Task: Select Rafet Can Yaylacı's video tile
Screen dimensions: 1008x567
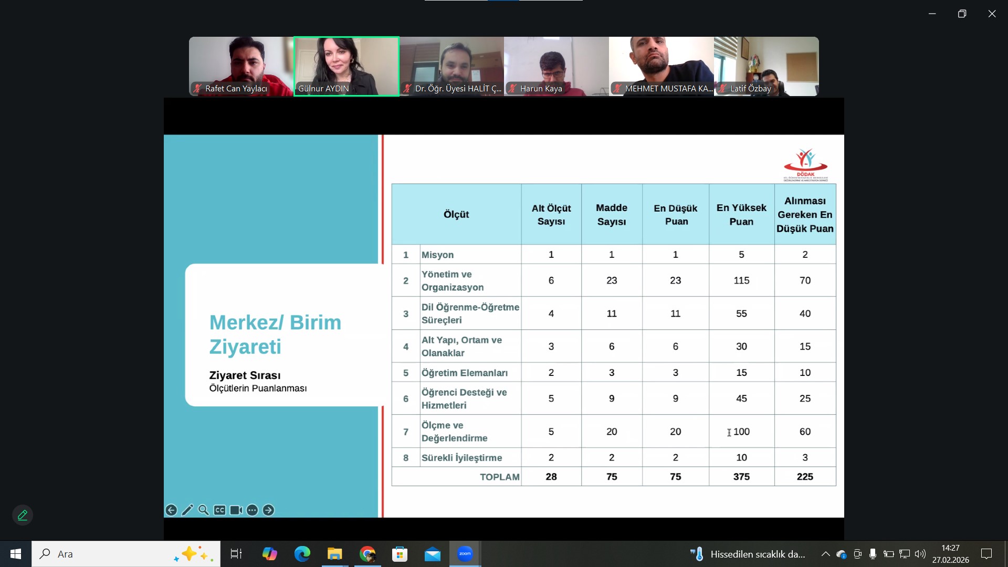Action: click(x=241, y=66)
